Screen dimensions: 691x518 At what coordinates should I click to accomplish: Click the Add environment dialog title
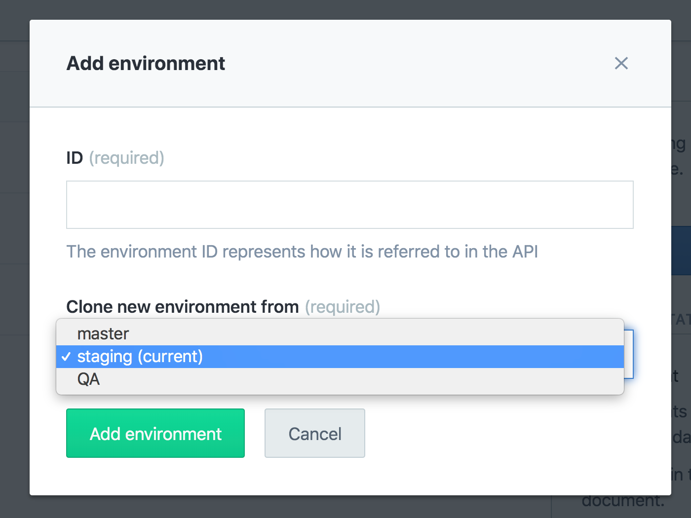pos(146,64)
